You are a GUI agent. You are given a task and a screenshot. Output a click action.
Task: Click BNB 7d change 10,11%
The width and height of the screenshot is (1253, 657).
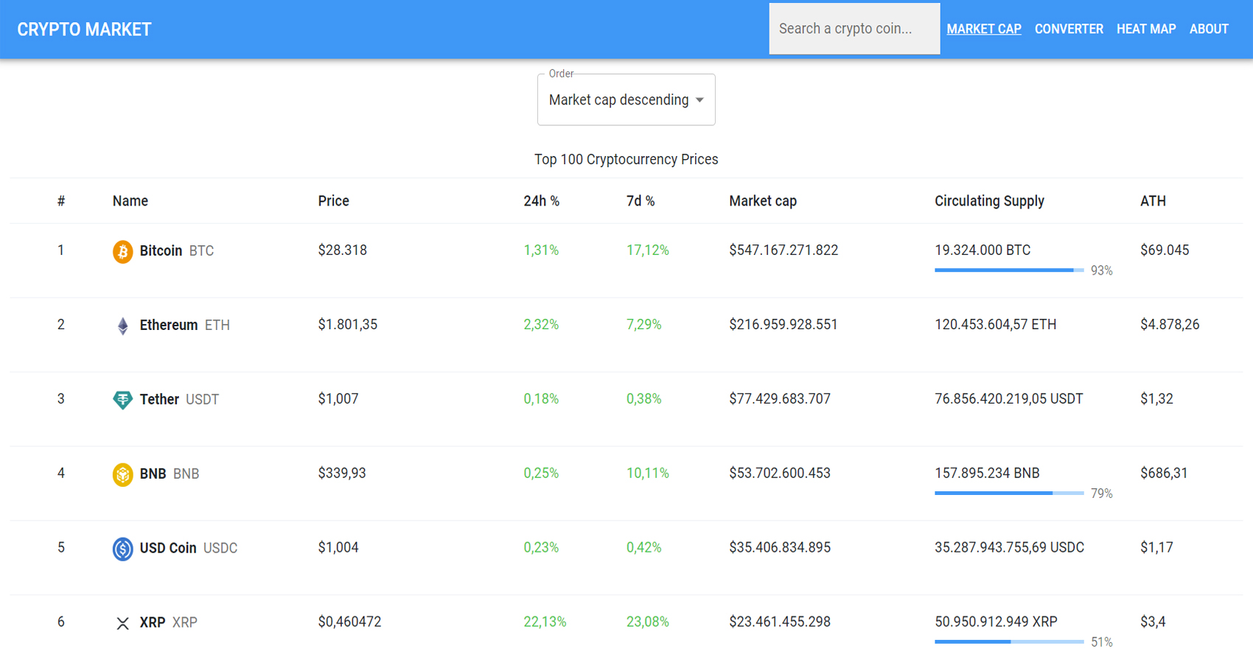point(647,474)
